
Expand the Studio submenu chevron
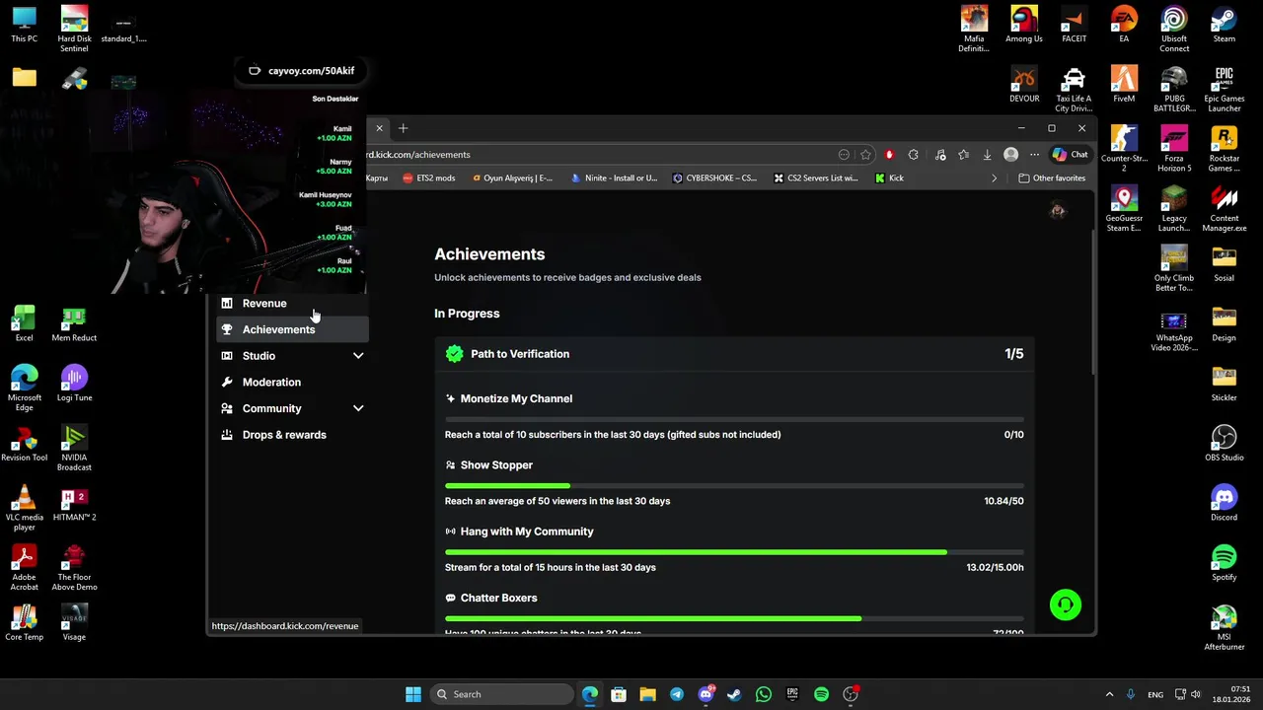358,356
